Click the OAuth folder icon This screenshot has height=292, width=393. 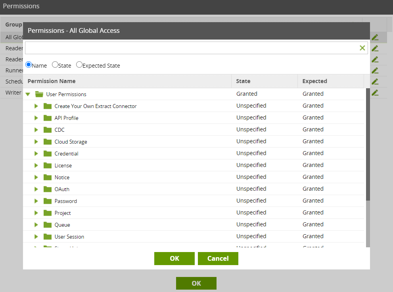click(x=47, y=189)
